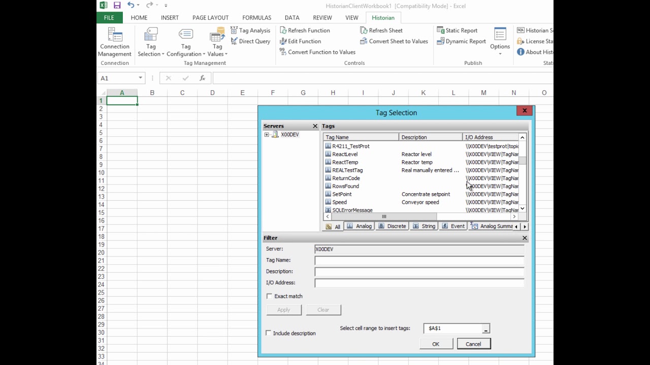The image size is (650, 365).
Task: Sort by the Tag Name column header
Action: tap(361, 137)
